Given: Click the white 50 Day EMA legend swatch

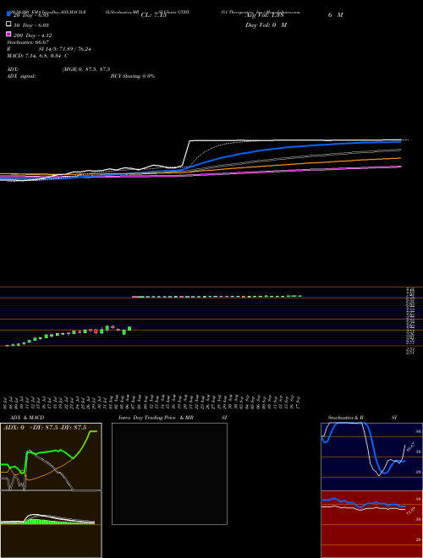Looking at the screenshot, I should coord(8,25).
